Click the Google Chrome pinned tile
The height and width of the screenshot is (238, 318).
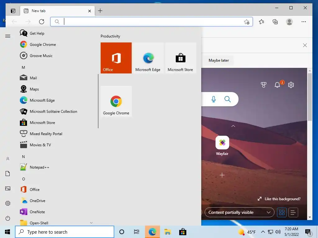point(116,101)
